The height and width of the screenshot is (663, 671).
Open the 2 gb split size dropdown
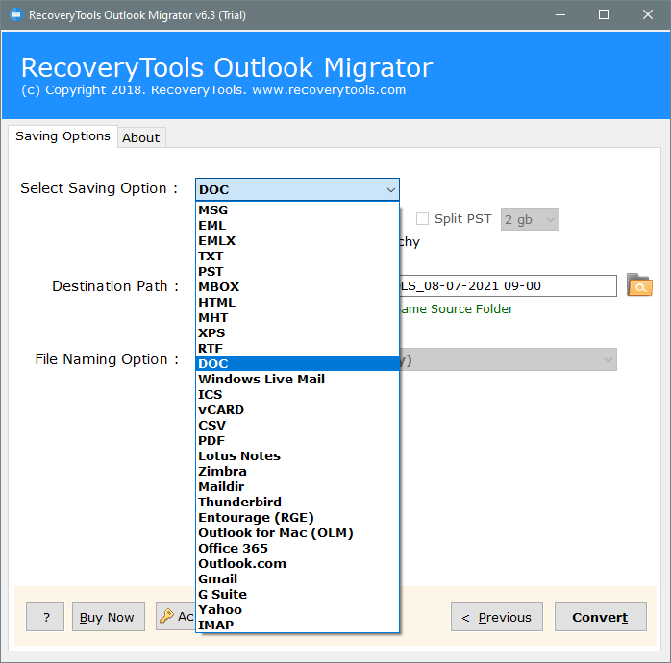coord(530,219)
